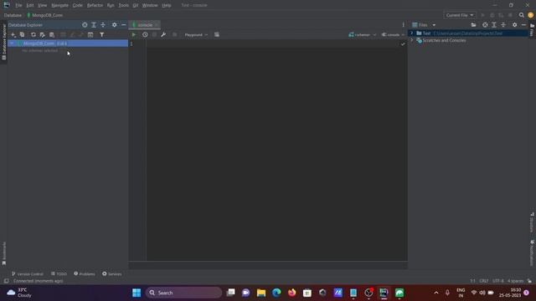The image size is (536, 301).
Task: Collapse all nodes in Database Explorer
Action: [103, 25]
